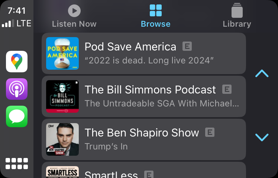Select the Browse tab label

tap(156, 24)
